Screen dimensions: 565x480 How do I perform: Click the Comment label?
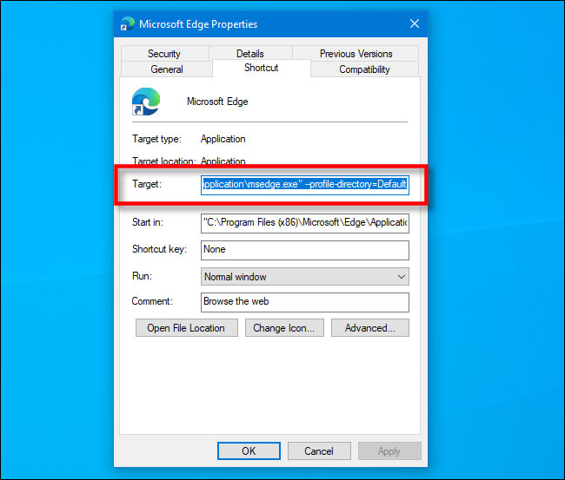point(152,301)
